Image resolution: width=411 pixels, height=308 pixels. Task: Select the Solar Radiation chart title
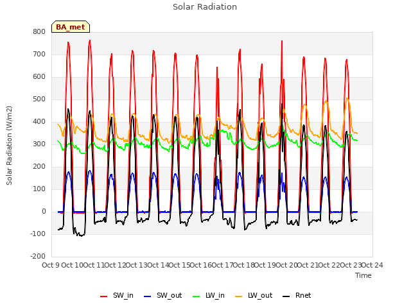point(205,7)
